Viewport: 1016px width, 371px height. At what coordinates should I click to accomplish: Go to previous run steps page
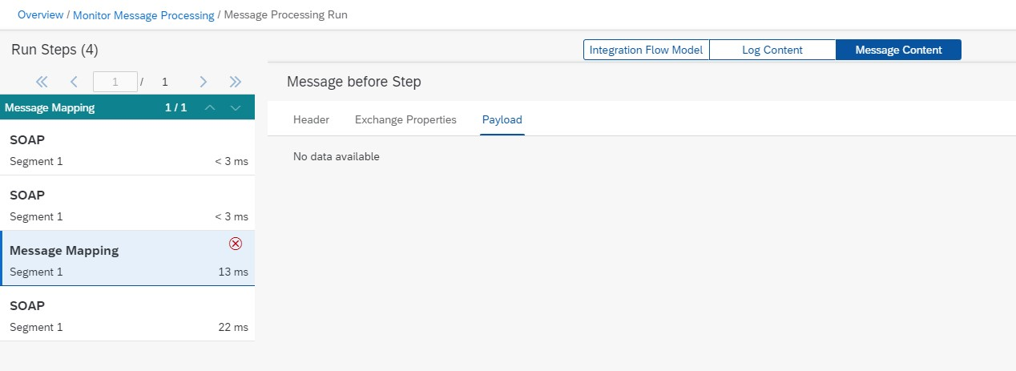74,82
